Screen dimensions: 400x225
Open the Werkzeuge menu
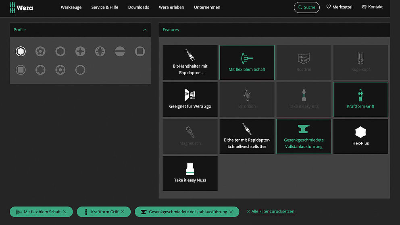(x=71, y=7)
